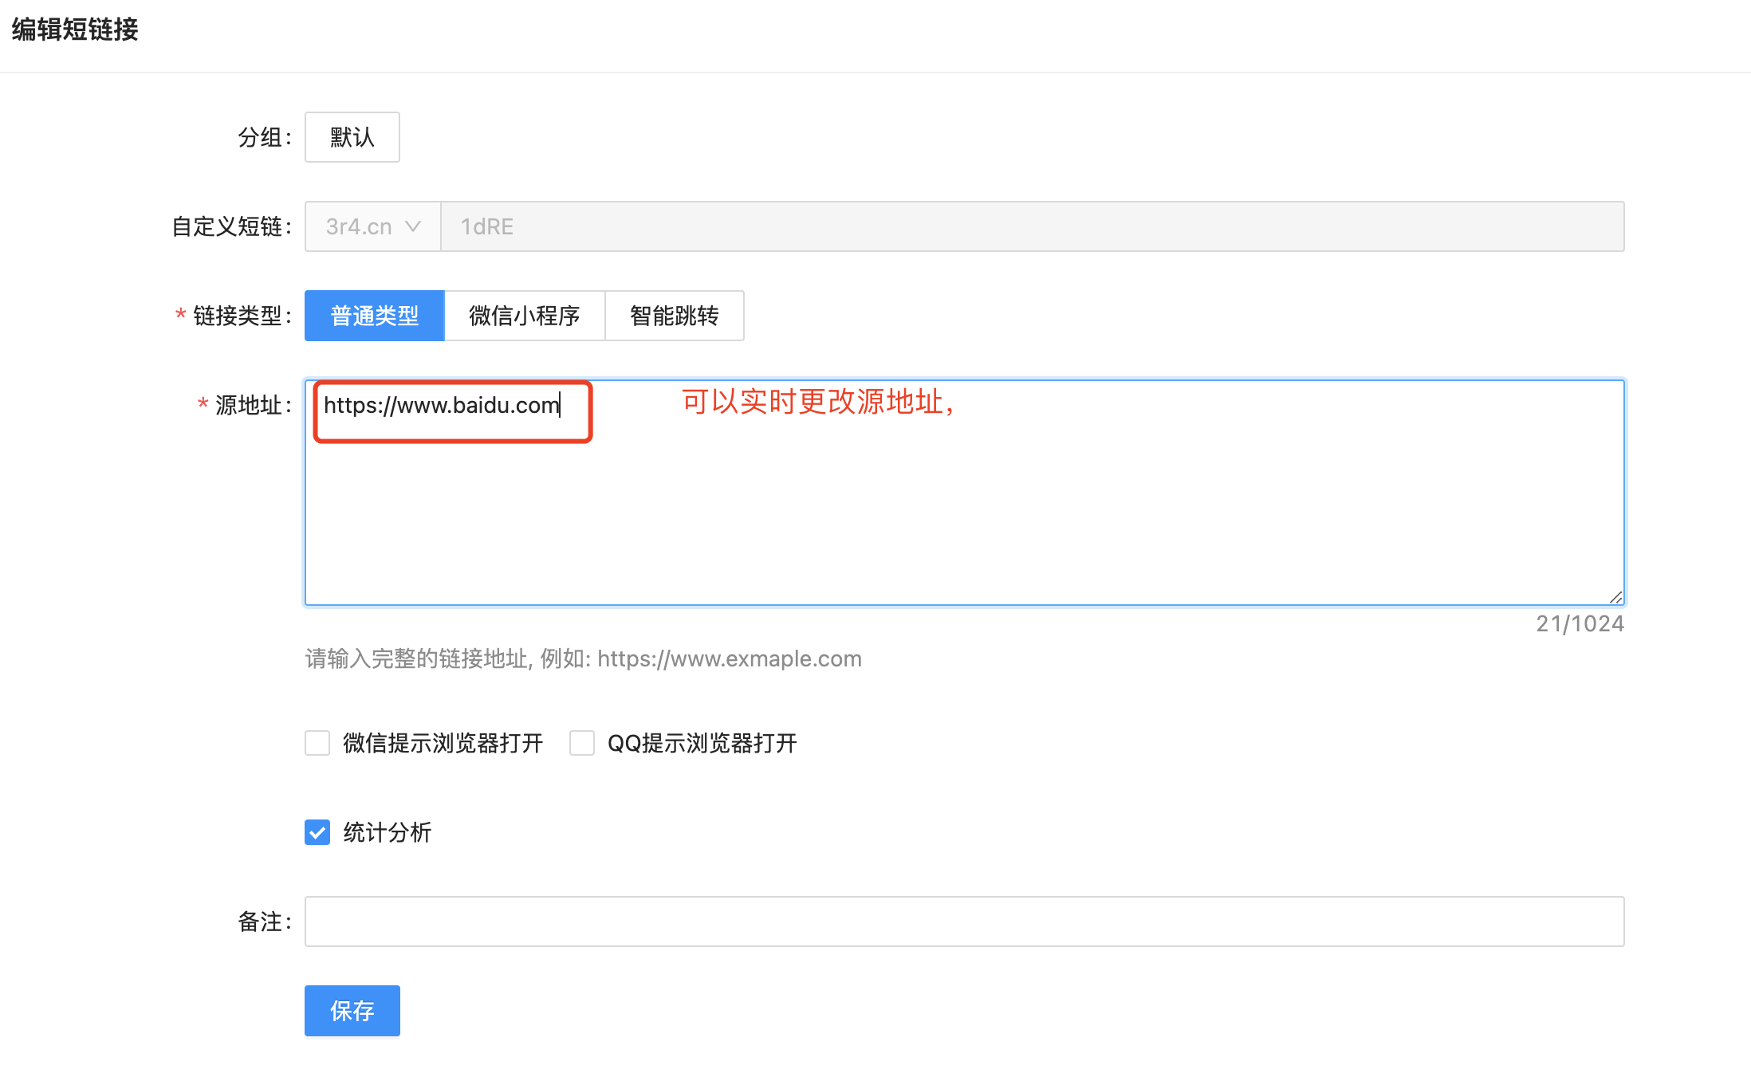
Task: Uncheck the 统计分析 checkbox
Action: pyautogui.click(x=317, y=832)
